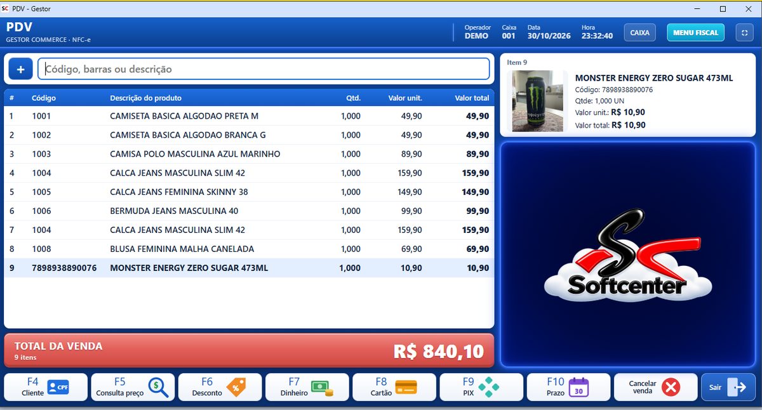Screen dimensions: 762x410
Task: Click the PDV - Gestor title bar icon
Action: (5, 9)
